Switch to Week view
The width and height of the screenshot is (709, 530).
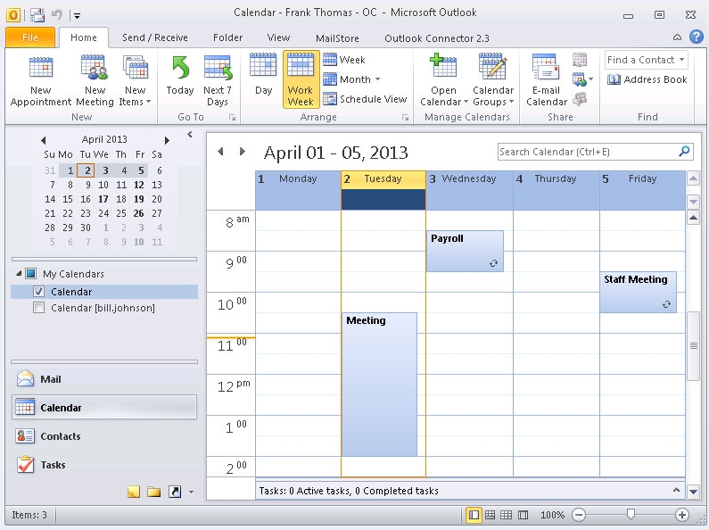(344, 60)
